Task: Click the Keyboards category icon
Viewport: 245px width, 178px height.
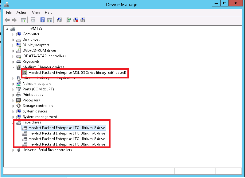Action: click(x=19, y=62)
